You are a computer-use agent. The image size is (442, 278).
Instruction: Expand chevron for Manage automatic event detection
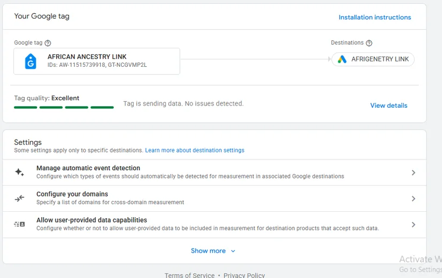413,172
